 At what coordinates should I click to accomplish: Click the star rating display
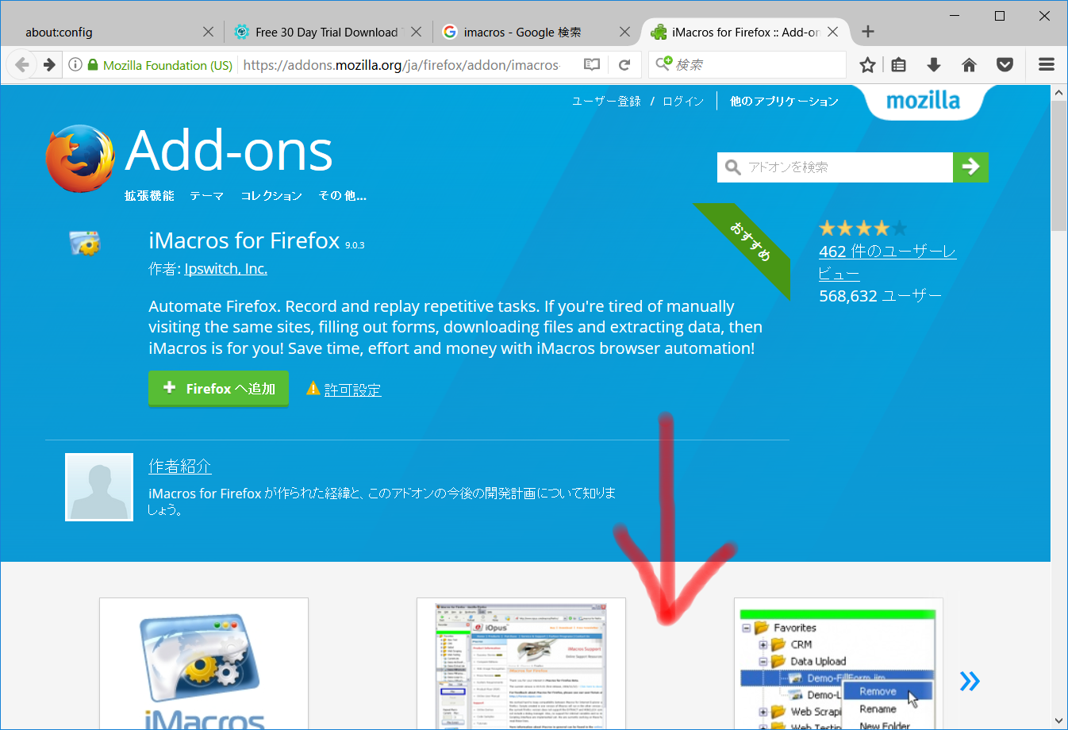point(863,229)
